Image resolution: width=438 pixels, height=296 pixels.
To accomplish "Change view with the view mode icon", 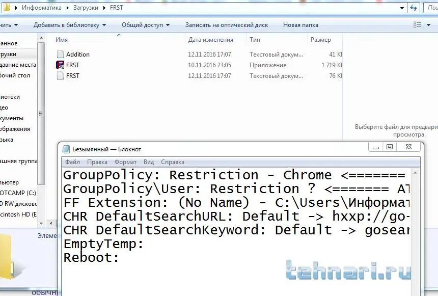I will click(417, 25).
